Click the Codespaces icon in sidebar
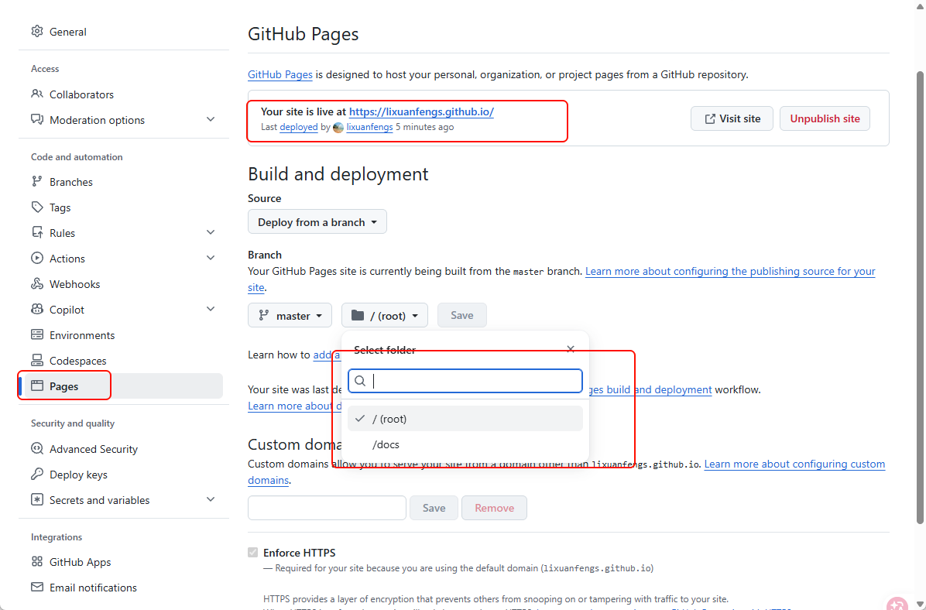This screenshot has width=926, height=610. pyautogui.click(x=37, y=360)
